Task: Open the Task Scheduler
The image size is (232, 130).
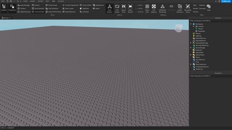Action: (x=52, y=9)
